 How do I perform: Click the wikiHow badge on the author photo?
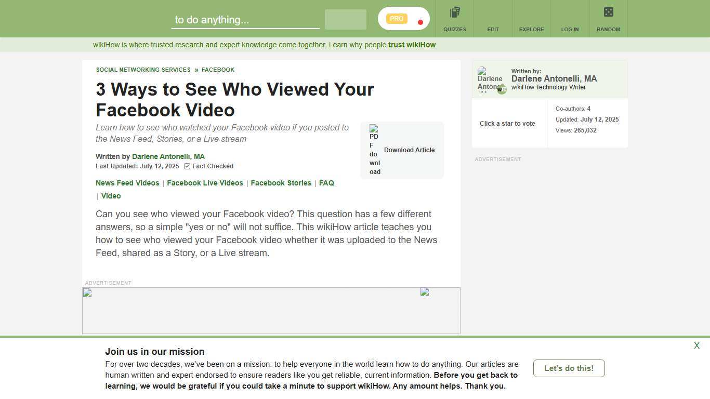click(501, 89)
